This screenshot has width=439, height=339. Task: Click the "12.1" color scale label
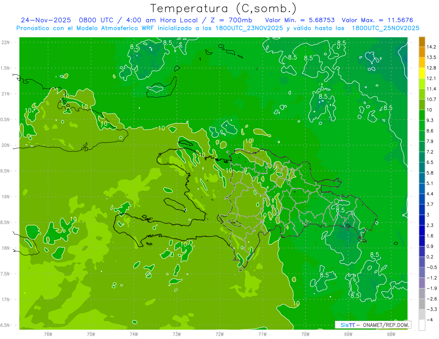[x=431, y=79]
